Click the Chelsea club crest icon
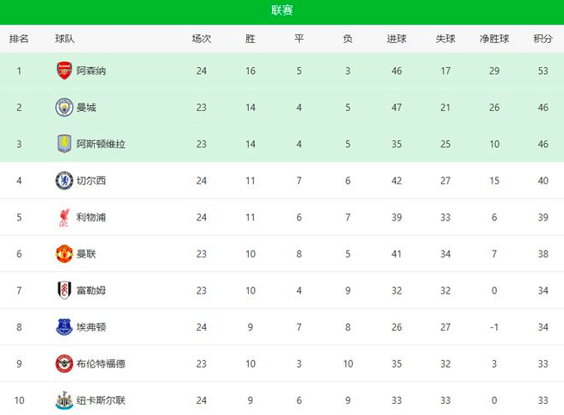 [x=65, y=181]
